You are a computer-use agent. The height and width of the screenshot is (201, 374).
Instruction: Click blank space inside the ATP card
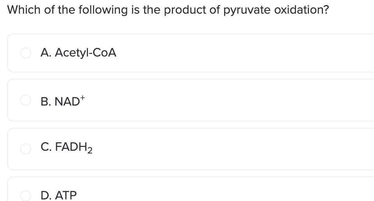pyautogui.click(x=238, y=191)
